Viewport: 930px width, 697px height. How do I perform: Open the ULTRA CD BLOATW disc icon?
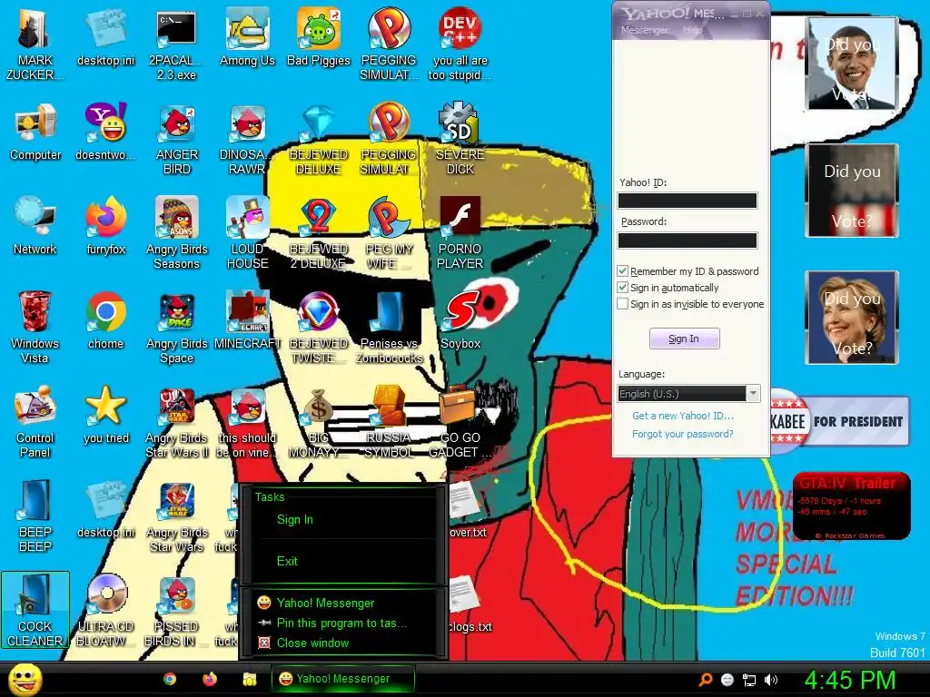(106, 610)
